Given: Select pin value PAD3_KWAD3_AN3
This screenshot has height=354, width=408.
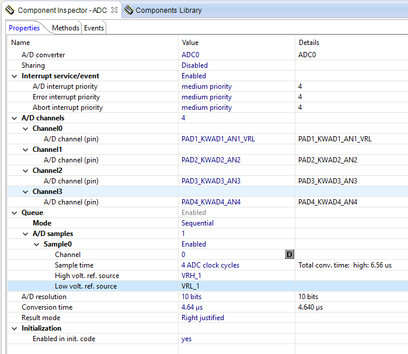Looking at the screenshot, I should tap(211, 181).
